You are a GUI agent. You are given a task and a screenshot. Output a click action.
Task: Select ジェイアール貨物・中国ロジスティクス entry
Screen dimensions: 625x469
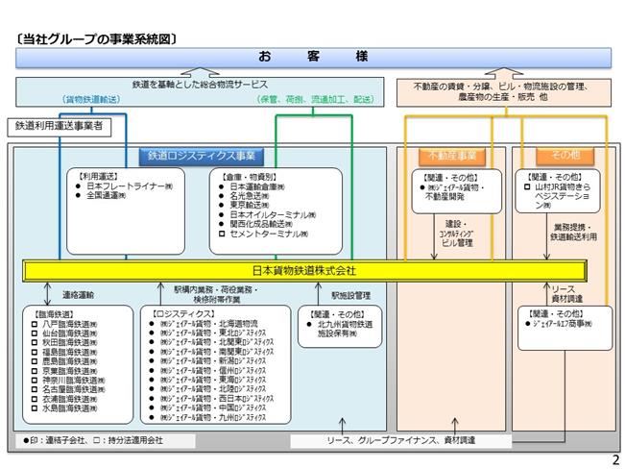[207, 407]
